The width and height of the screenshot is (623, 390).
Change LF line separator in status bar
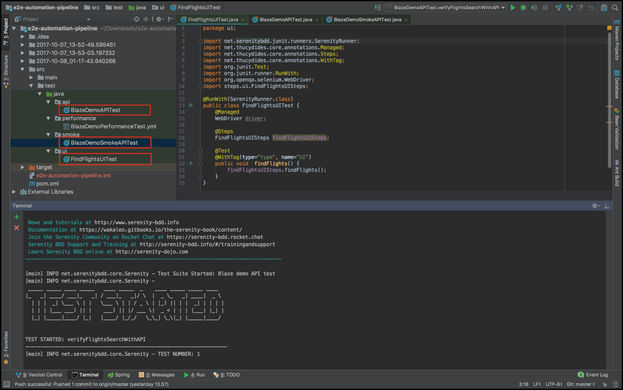pos(537,384)
